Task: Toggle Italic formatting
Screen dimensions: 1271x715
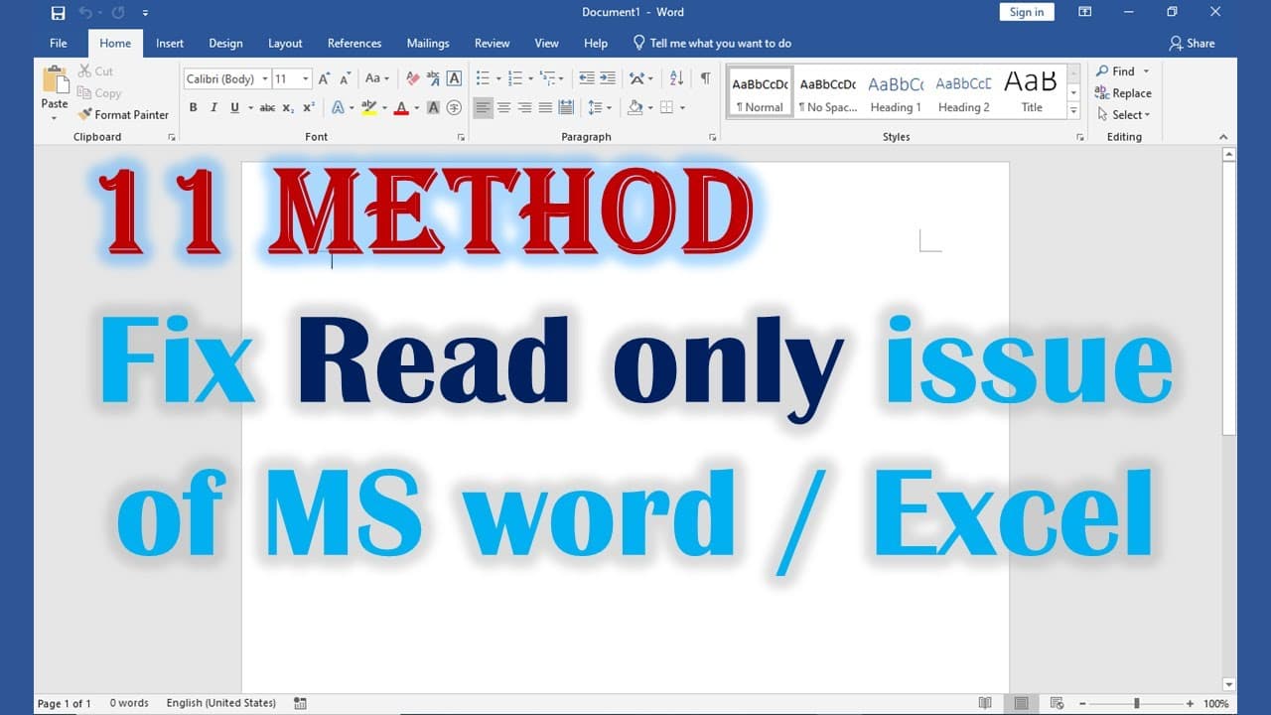Action: click(213, 107)
